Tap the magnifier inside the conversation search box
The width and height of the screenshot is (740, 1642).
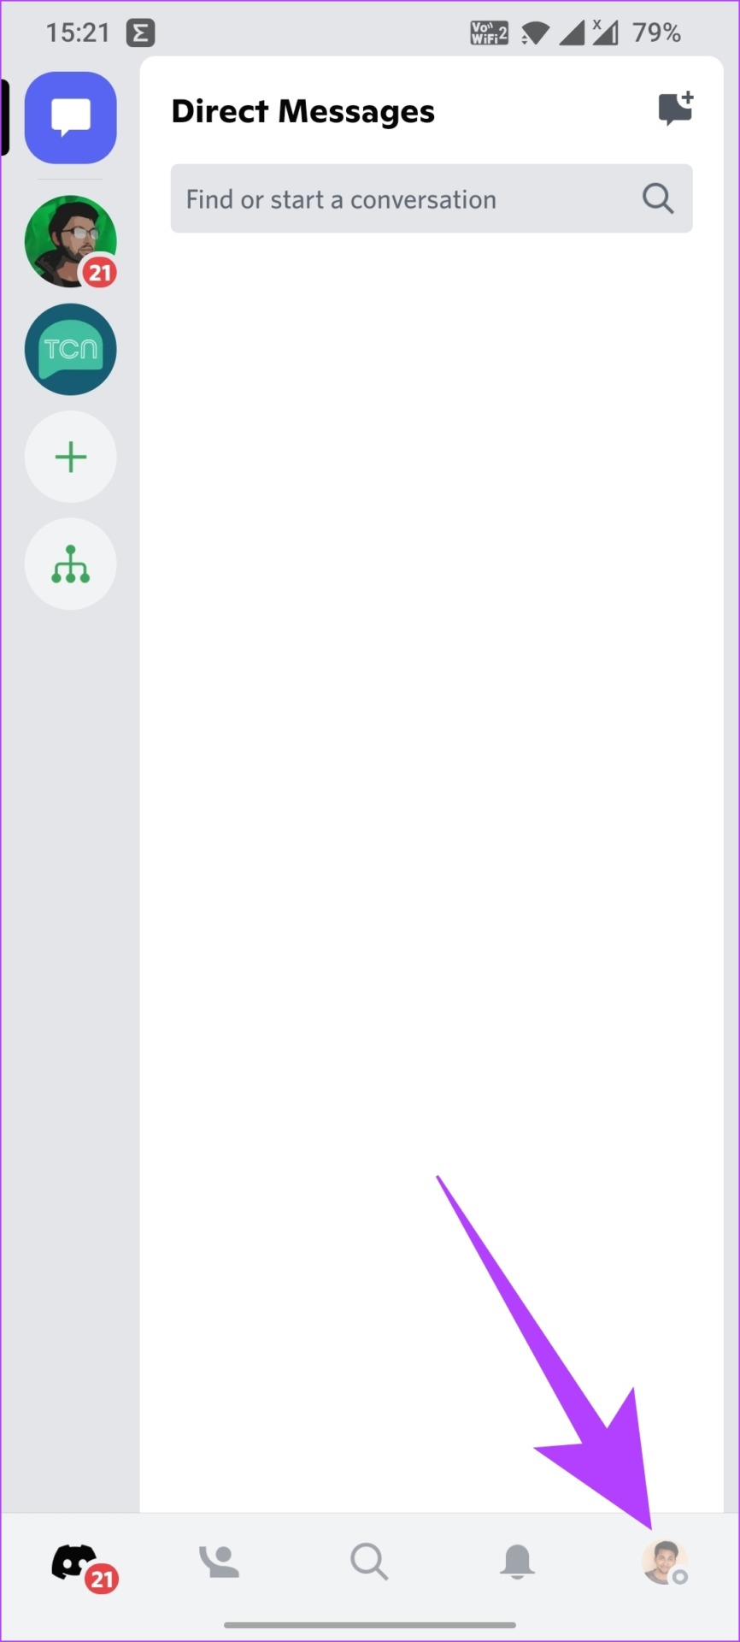tap(658, 198)
